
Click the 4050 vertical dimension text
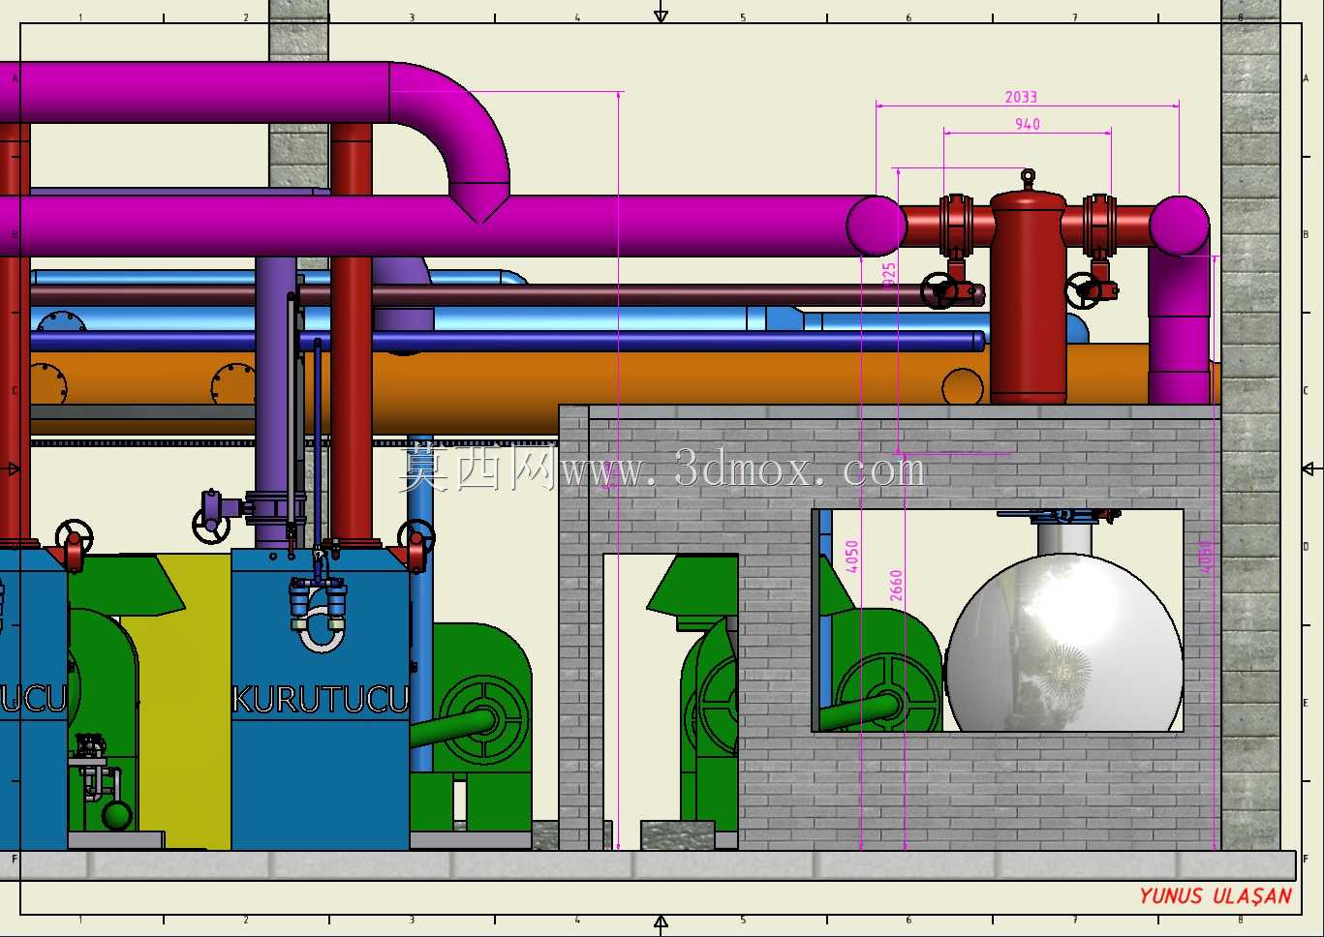coord(852,557)
